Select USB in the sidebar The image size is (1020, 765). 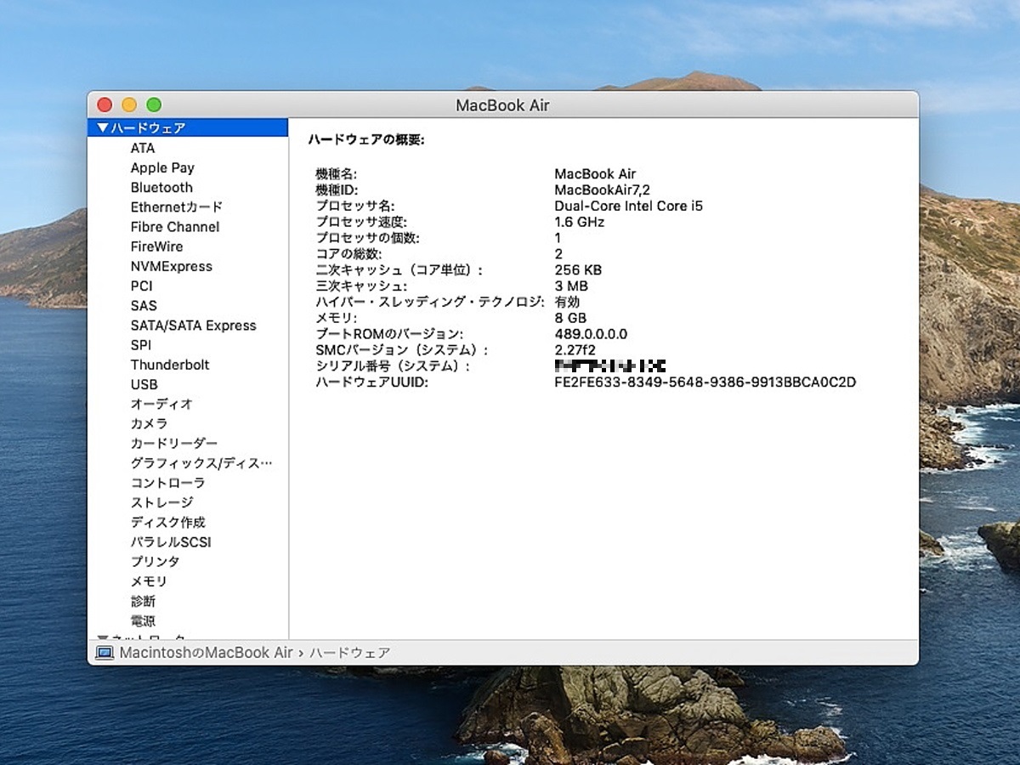[144, 384]
